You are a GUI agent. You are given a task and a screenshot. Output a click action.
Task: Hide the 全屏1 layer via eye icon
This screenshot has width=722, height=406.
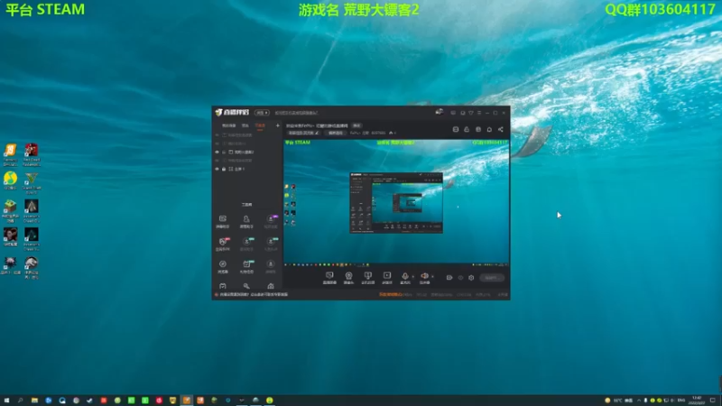click(217, 169)
